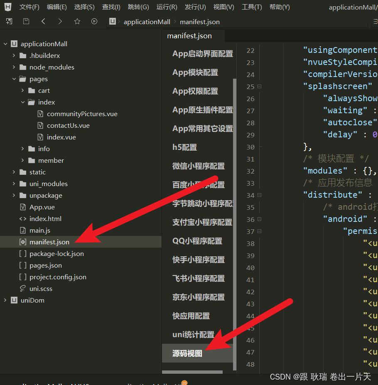This screenshot has height=385, width=378.
Task: Click the manifest.json gear file icon
Action: (x=23, y=242)
